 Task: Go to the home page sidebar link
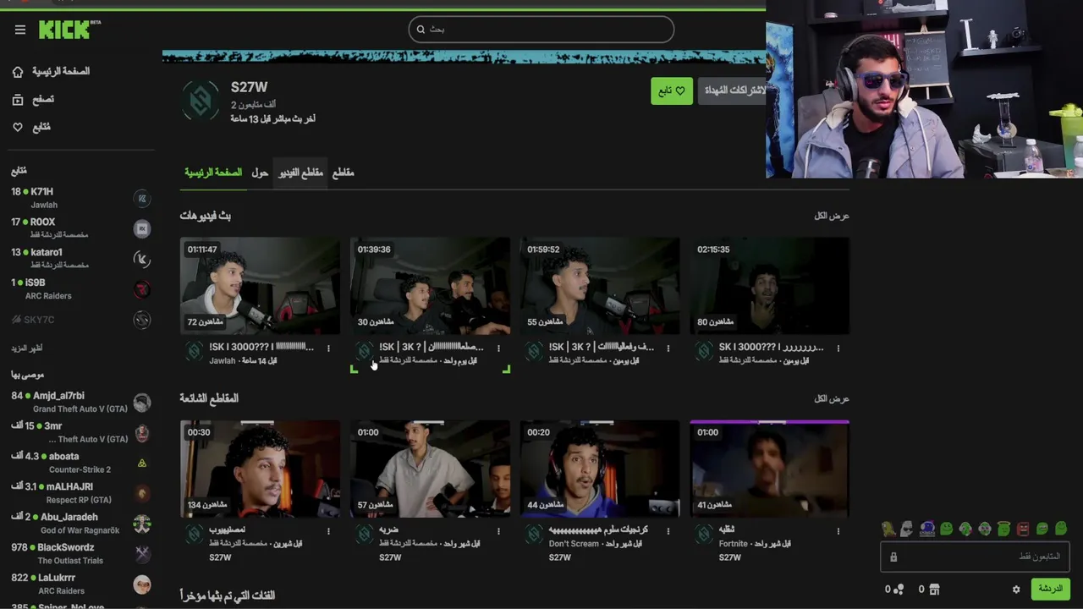51,72
